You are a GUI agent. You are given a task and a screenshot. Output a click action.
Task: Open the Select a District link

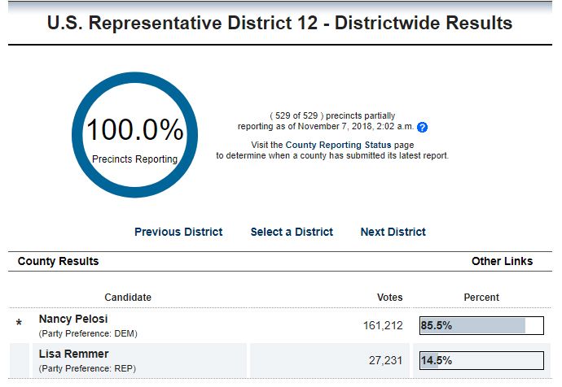(x=292, y=233)
